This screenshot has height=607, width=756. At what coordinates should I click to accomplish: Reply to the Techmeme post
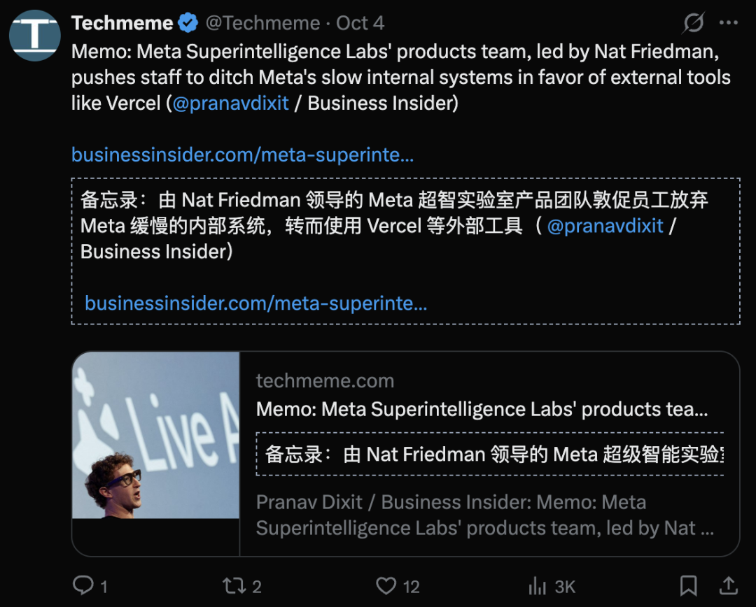coord(84,585)
